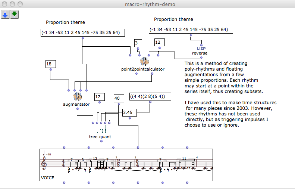Viewport: 295px width, 189px height.
Task: Click the right Proportion theme list box
Action: point(191,30)
